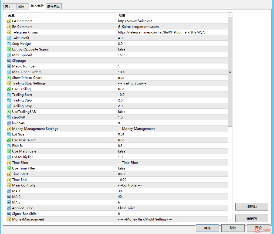Click the bool icon beside Use Time Filter
The image size is (274, 234).
click(x=9, y=168)
